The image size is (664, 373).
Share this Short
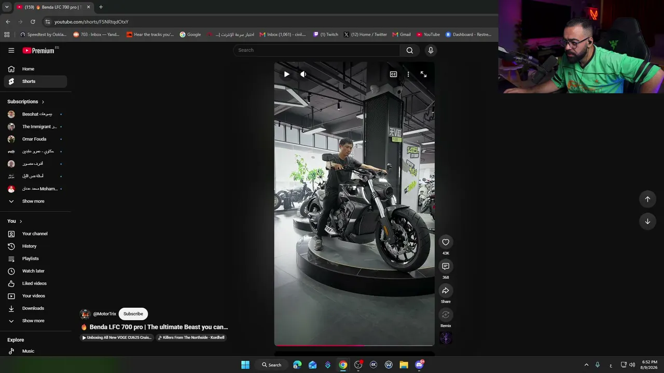pos(446,291)
